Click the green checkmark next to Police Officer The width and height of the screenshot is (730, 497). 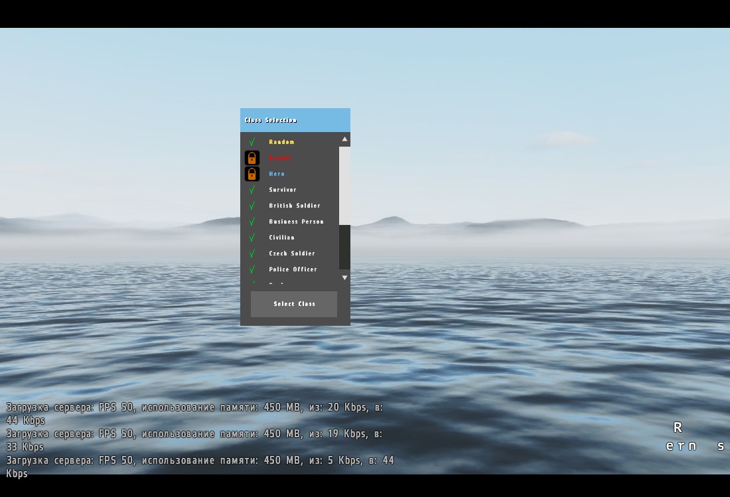(x=252, y=269)
